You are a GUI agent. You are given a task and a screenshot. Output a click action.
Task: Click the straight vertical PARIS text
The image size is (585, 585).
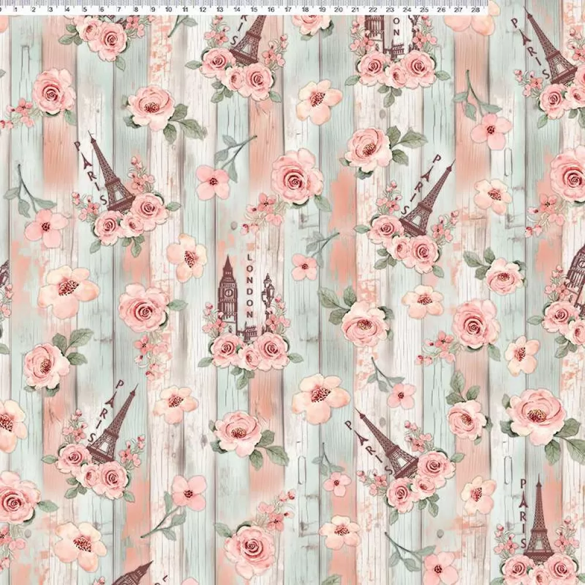pos(522,507)
